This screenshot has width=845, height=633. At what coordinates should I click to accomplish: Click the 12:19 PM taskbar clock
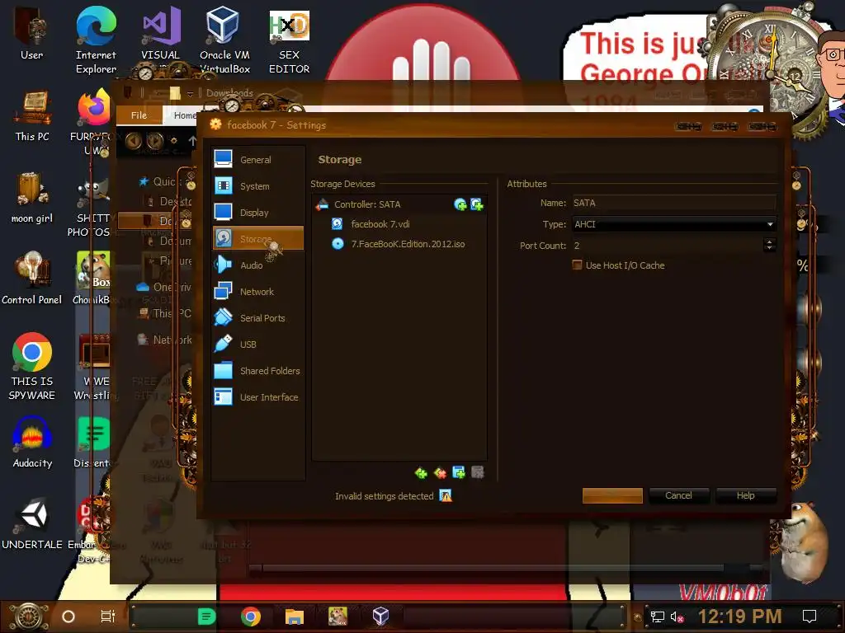tap(740, 617)
